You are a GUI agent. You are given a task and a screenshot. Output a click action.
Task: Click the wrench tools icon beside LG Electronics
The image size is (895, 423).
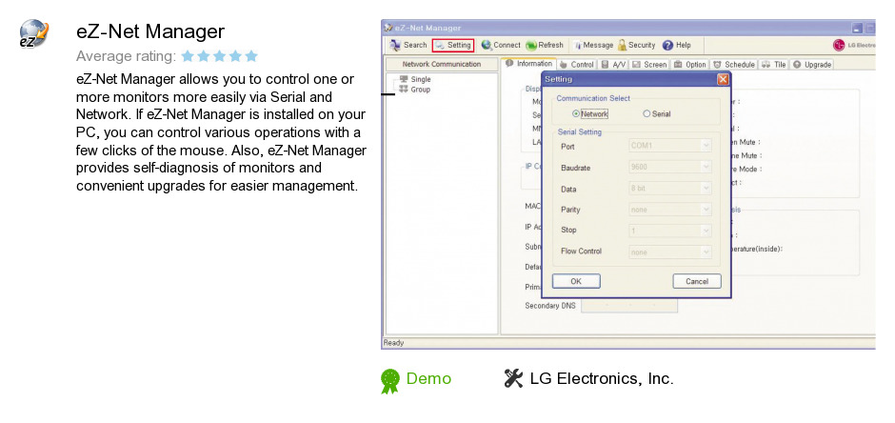(514, 378)
